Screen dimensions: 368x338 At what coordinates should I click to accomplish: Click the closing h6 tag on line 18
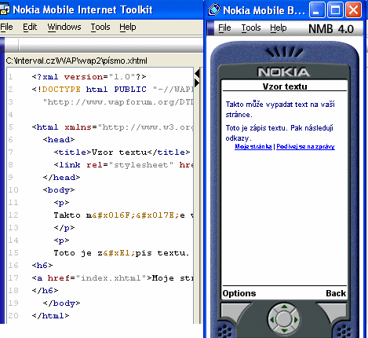pos(45,291)
